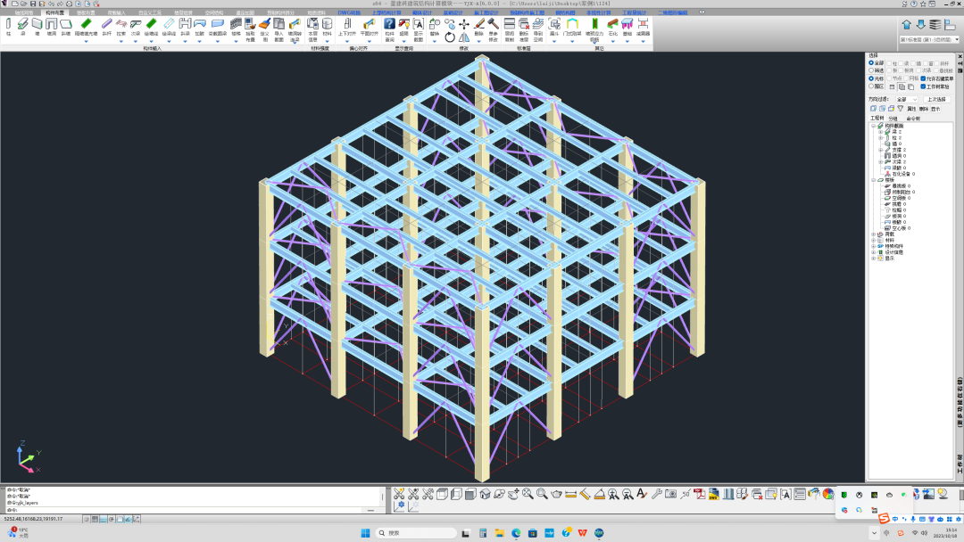Image resolution: width=964 pixels, height=542 pixels.
Task: Open the 楼层组装 ribbon tab
Action: 183,12
